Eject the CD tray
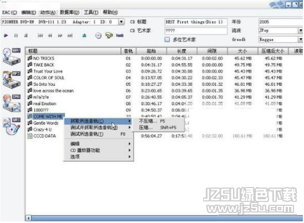304x223 pixels. pos(84,35)
